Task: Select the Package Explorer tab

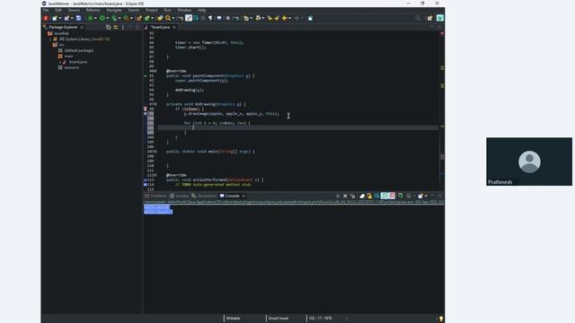Action: [x=63, y=27]
